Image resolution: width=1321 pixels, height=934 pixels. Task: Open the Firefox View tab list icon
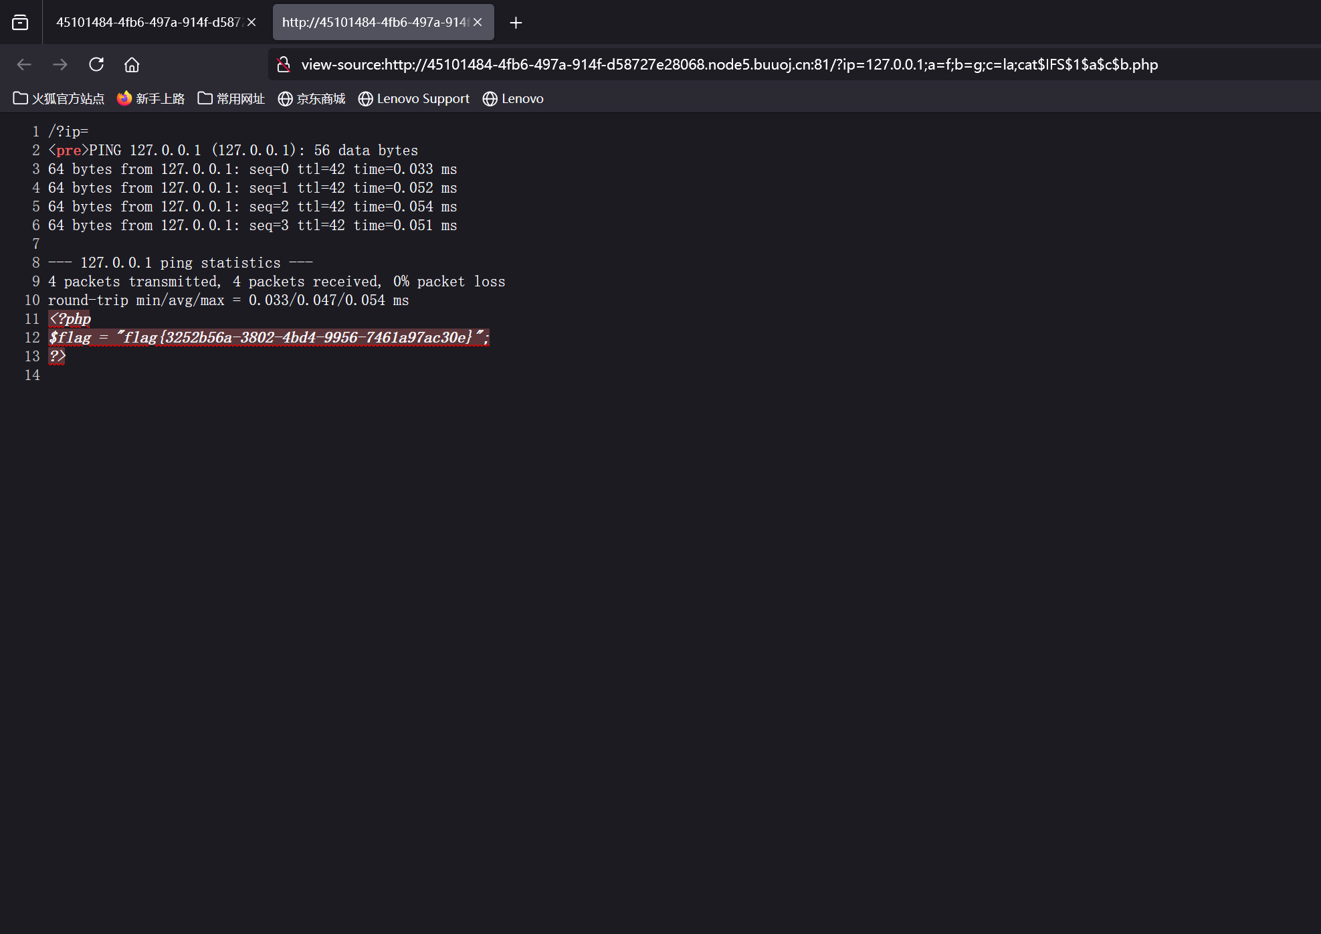pyautogui.click(x=20, y=22)
